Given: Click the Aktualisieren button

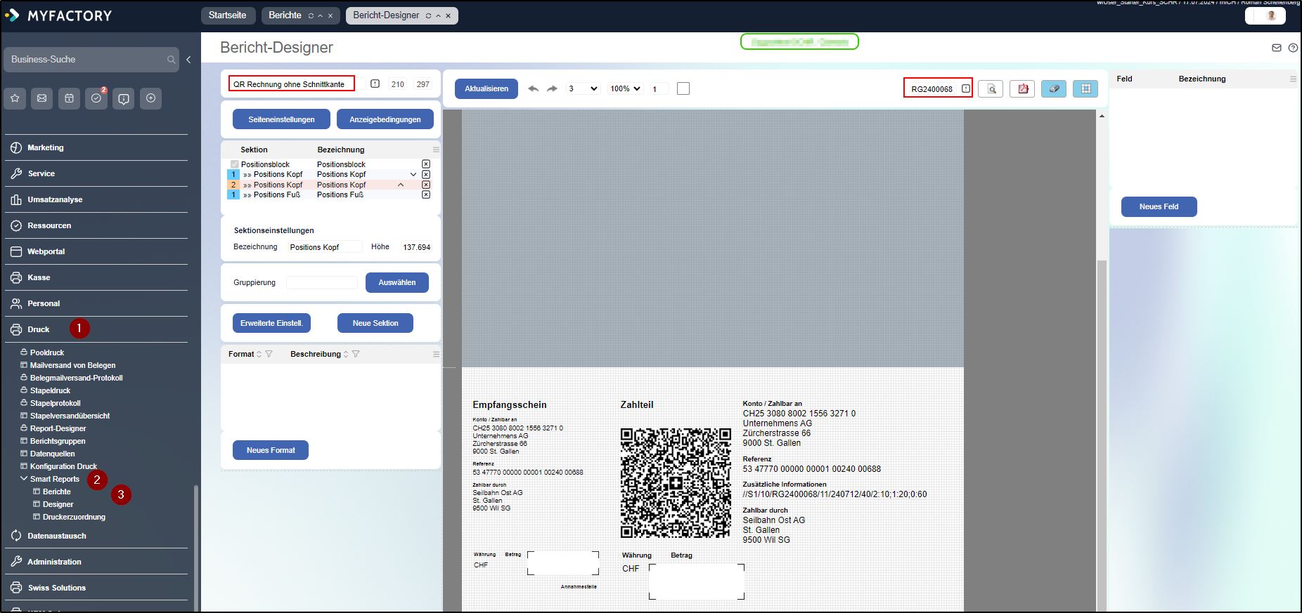Looking at the screenshot, I should 486,88.
